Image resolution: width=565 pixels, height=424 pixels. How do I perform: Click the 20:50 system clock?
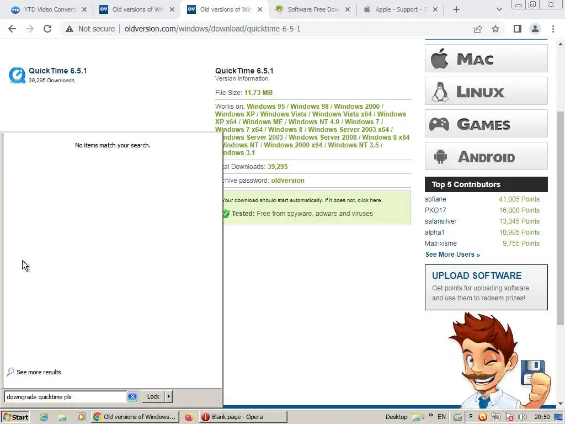[x=542, y=417]
